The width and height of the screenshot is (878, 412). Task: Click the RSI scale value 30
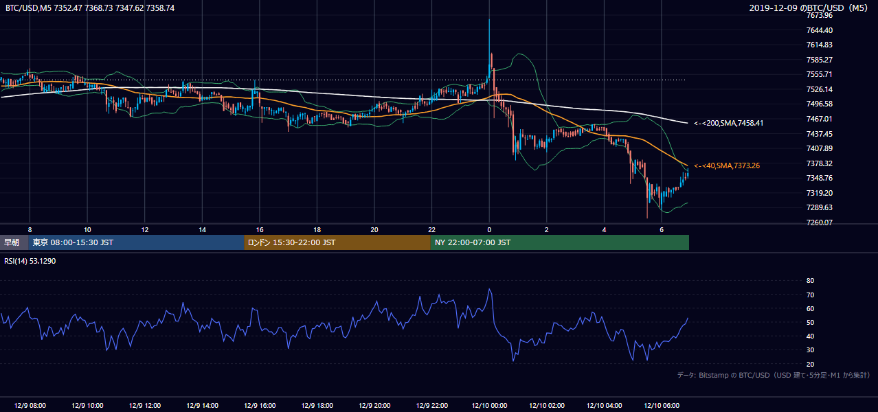click(x=810, y=350)
